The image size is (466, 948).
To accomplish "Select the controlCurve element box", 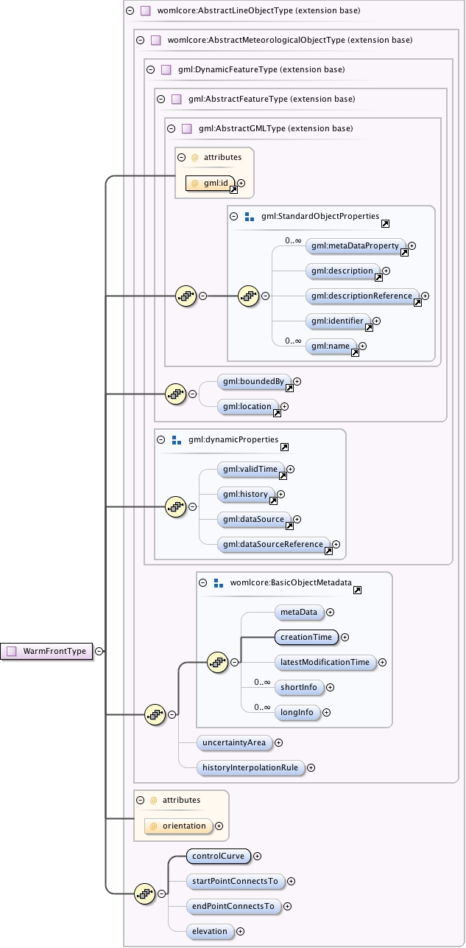I will [219, 856].
